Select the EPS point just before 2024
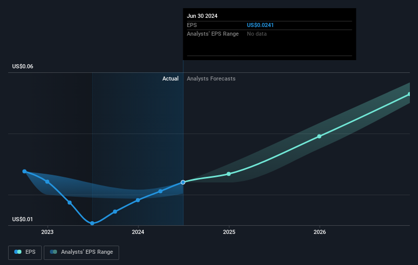418x265 pixels. 115,211
